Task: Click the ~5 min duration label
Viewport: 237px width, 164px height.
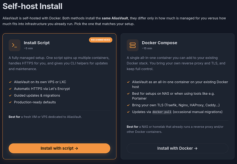Action: coord(28,48)
